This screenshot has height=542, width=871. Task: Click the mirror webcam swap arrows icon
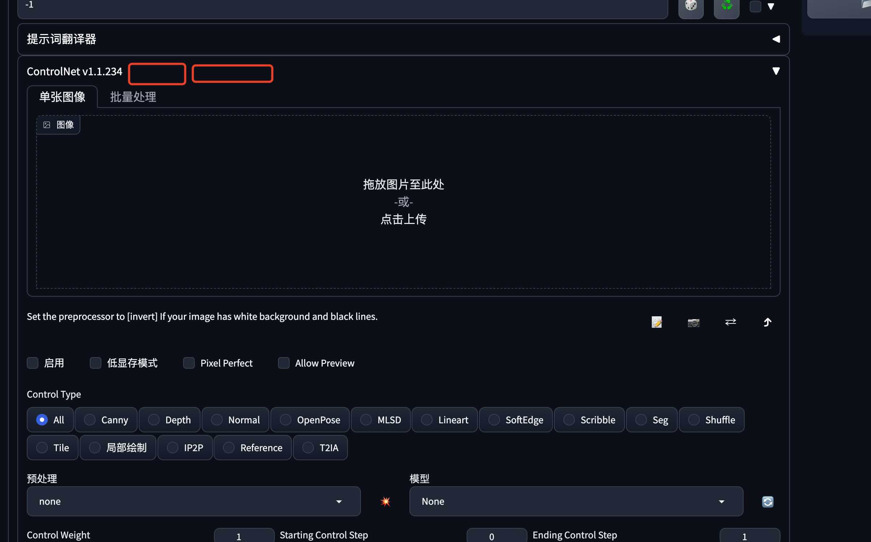(x=731, y=322)
